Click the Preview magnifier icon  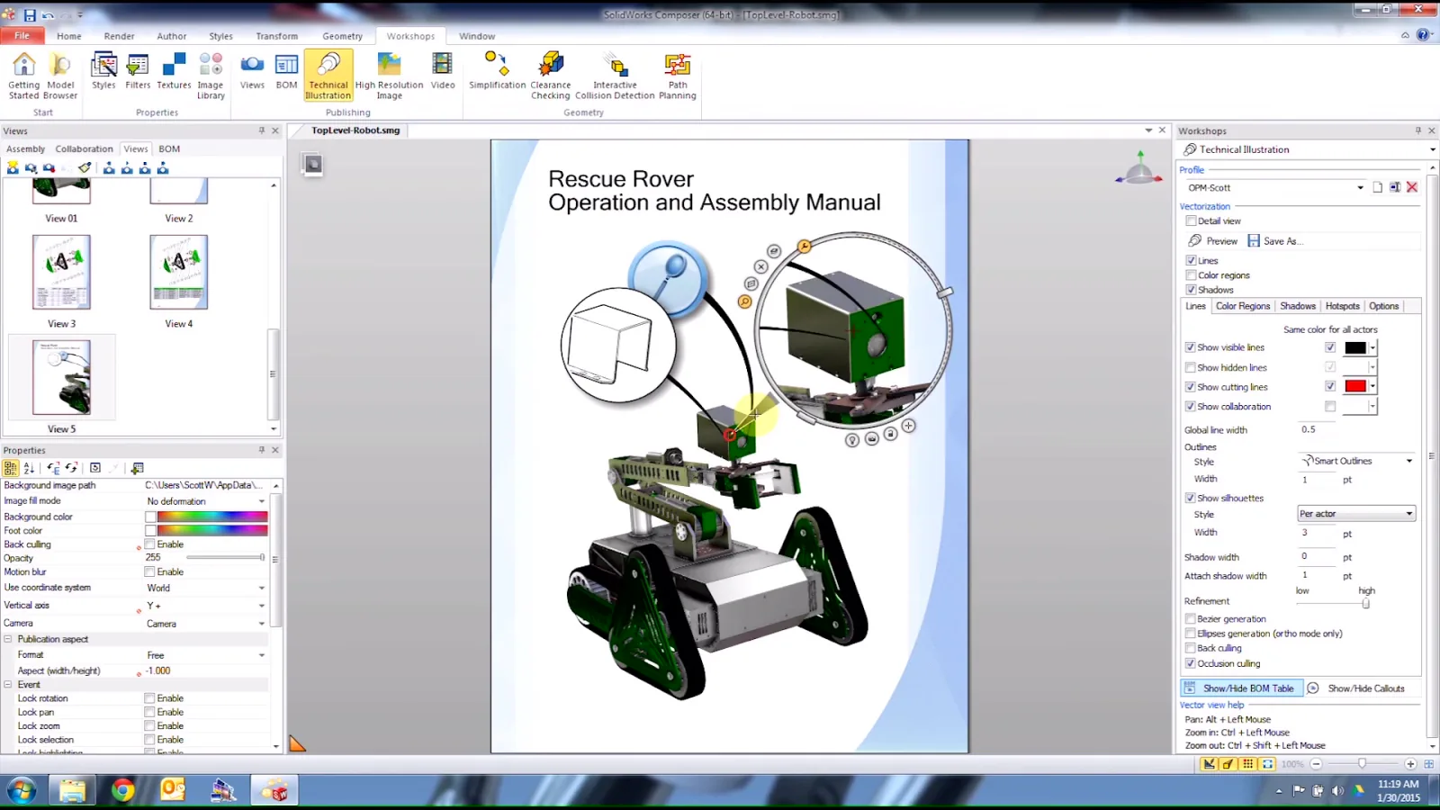1195,240
